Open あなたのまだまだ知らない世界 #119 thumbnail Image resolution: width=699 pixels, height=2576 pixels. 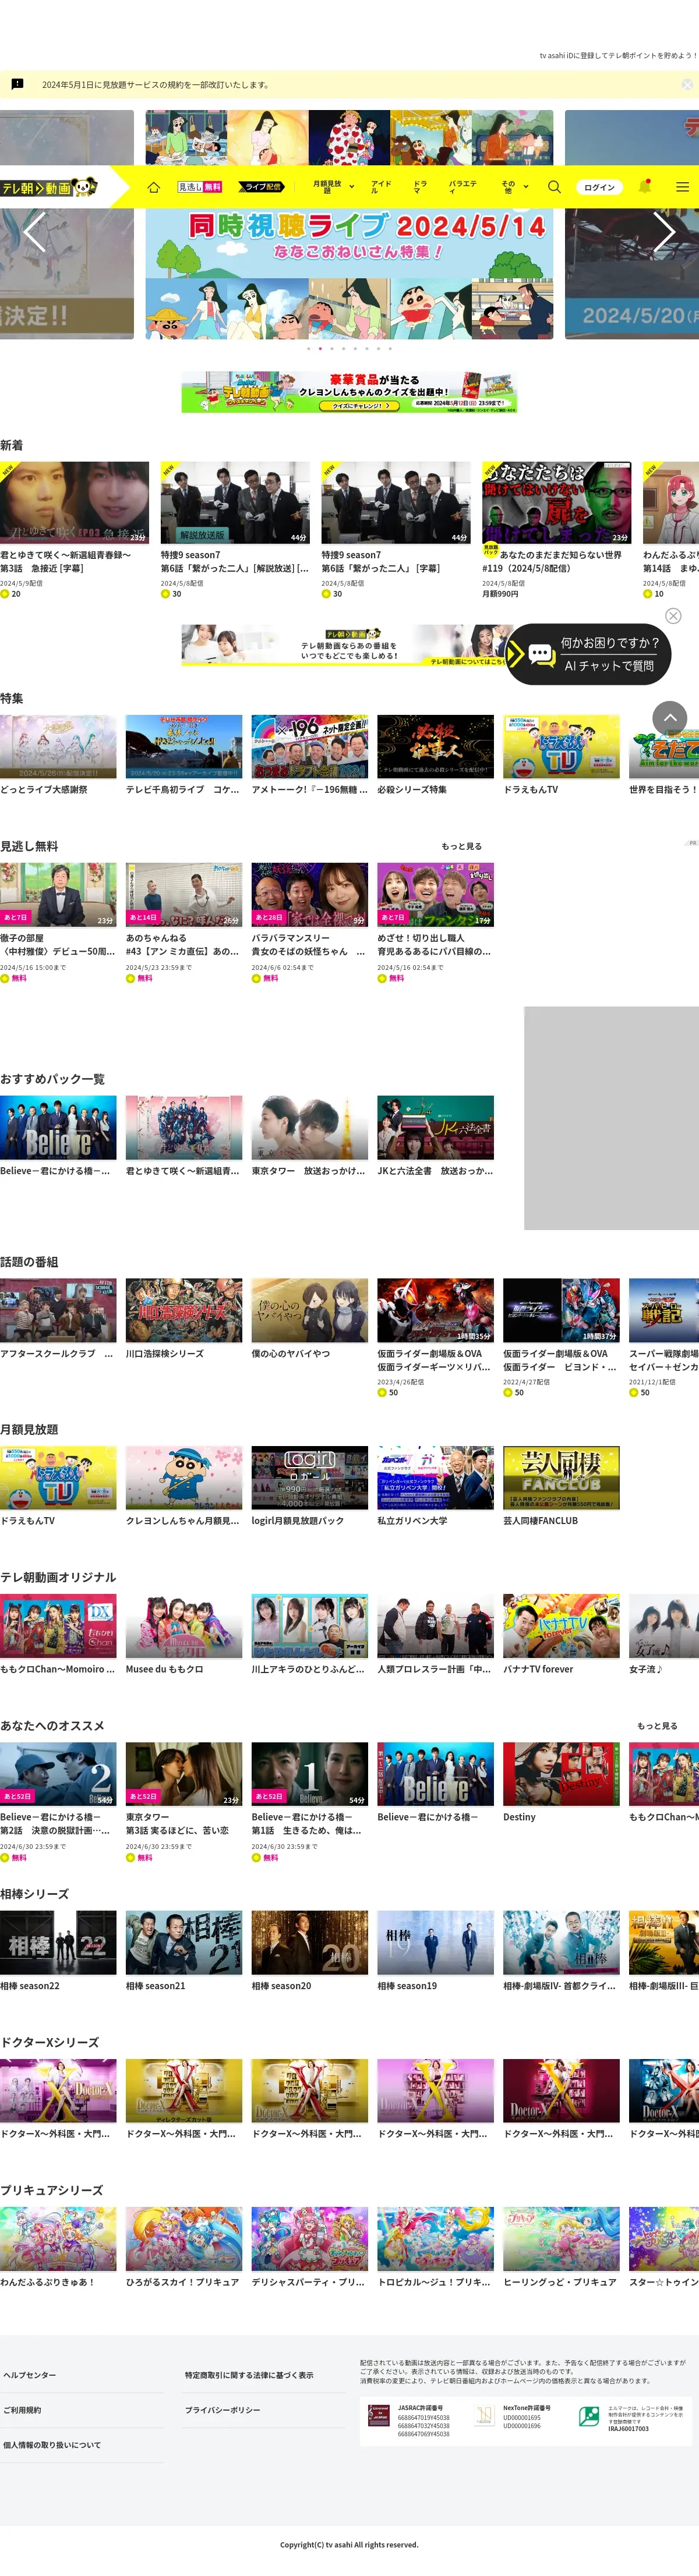[x=556, y=502]
